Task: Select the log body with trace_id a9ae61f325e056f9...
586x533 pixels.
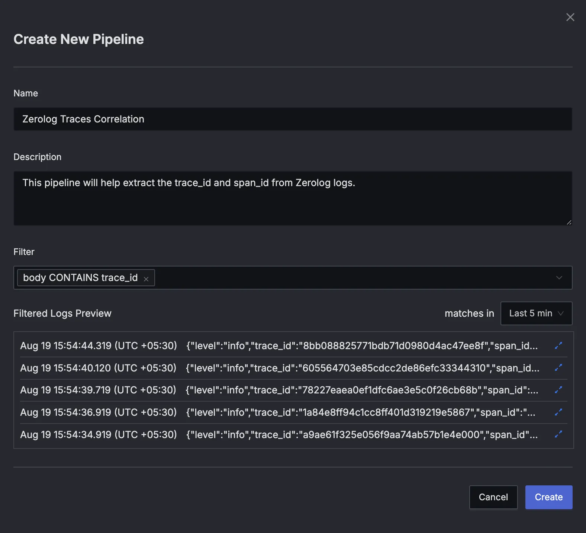Action: [362, 435]
